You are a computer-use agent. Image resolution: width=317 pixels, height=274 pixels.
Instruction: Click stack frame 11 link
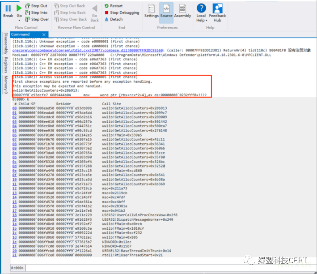pyautogui.click(x=14, y=184)
